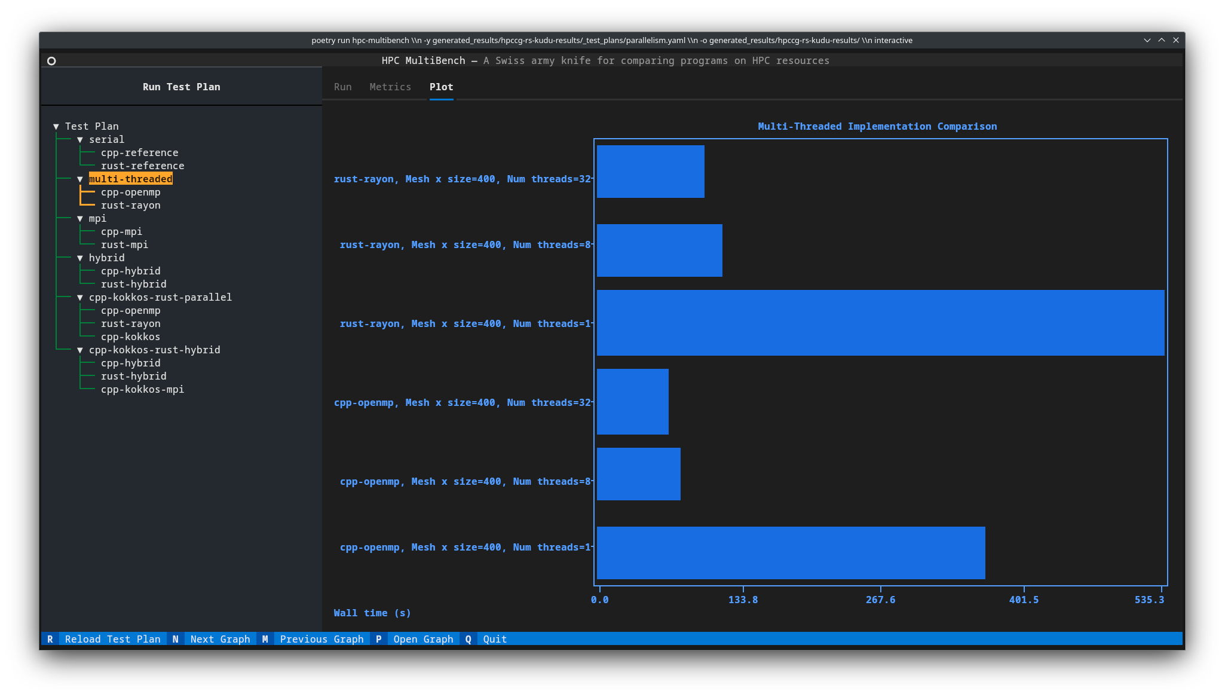Collapse the mpi group
Viewport: 1225px width, 697px height.
(x=80, y=219)
